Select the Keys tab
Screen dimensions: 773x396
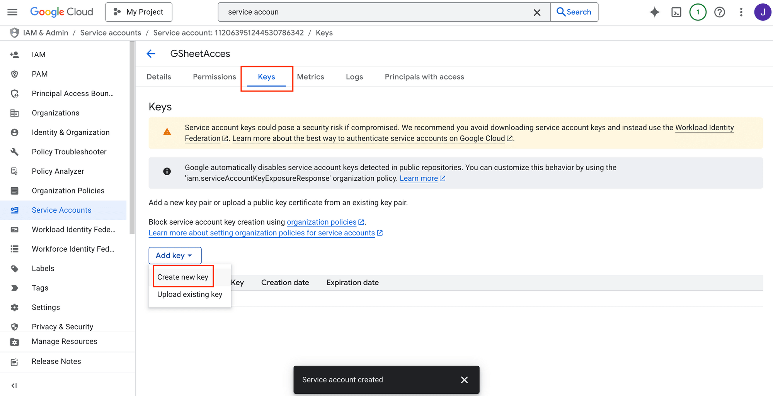coord(266,77)
